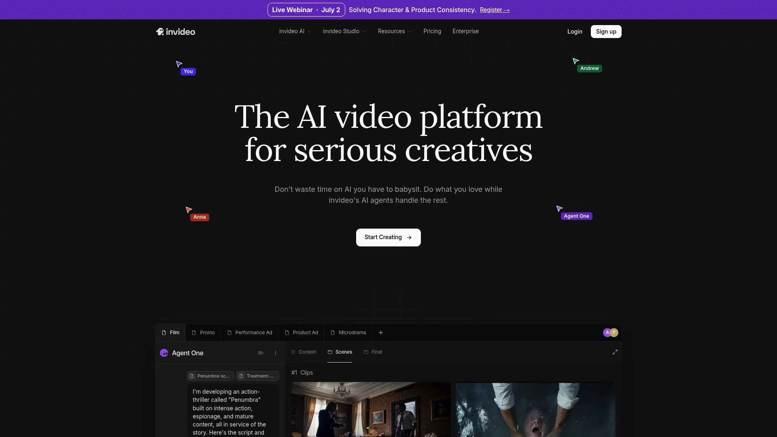Open the Treatment-... file attachment

tap(257, 376)
